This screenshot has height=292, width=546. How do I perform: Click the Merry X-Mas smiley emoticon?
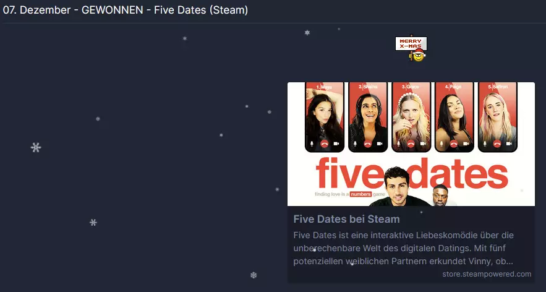(x=411, y=48)
